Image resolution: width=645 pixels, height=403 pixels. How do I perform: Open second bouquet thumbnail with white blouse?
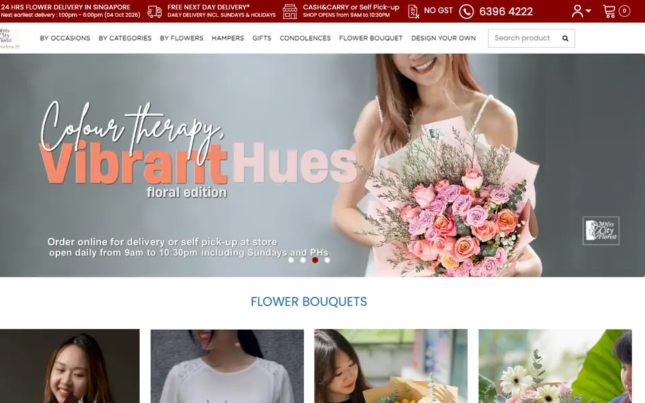coord(227,366)
